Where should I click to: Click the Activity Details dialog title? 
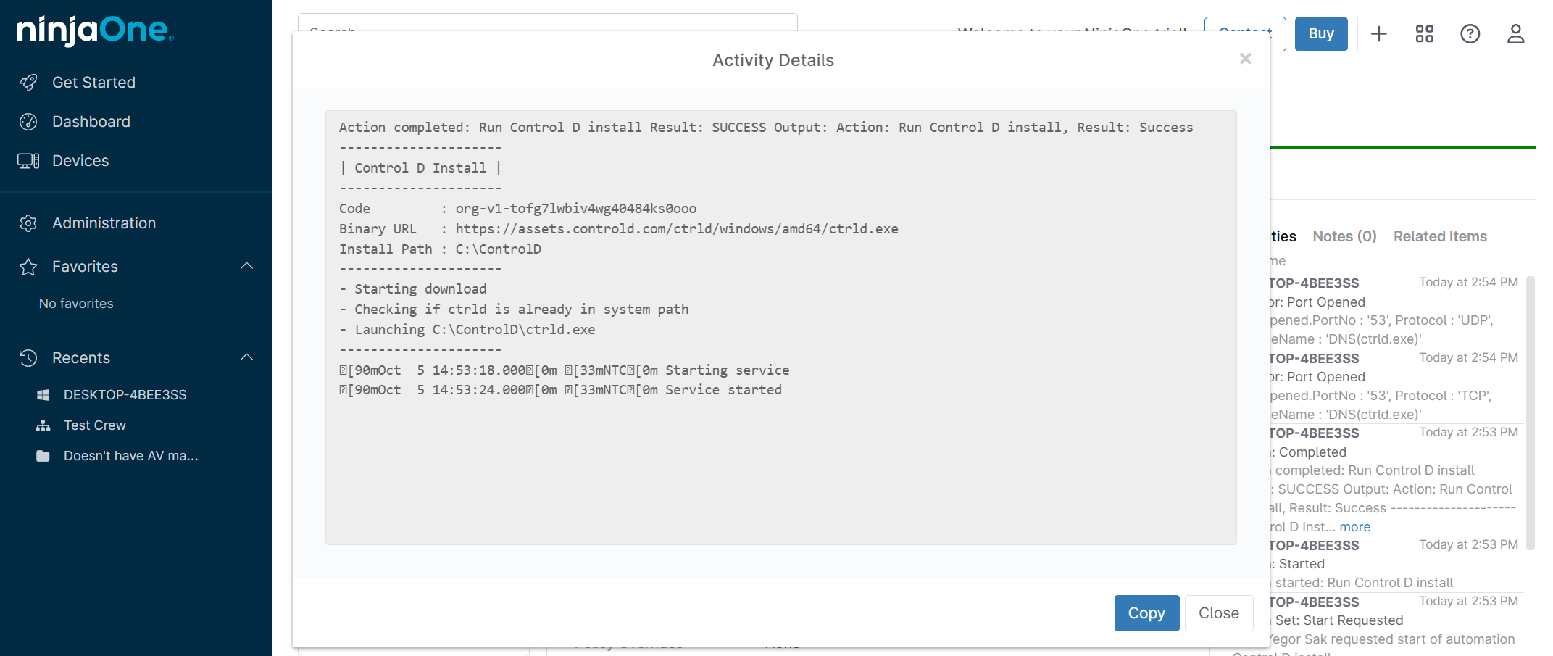click(x=773, y=60)
